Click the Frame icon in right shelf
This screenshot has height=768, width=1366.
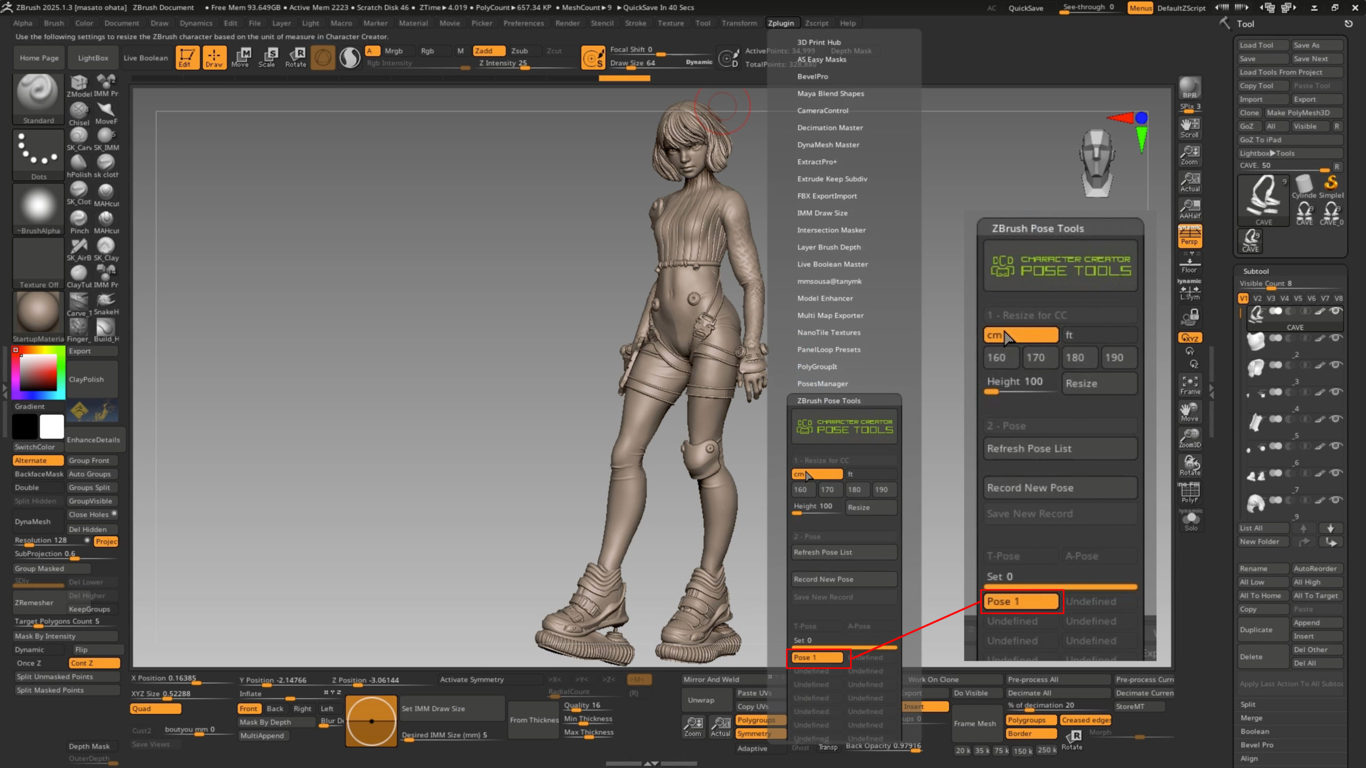tap(1189, 385)
